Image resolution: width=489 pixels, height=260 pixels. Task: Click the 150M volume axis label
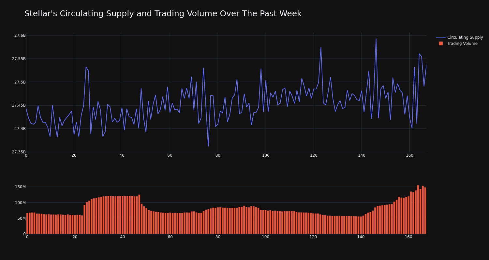(20, 187)
